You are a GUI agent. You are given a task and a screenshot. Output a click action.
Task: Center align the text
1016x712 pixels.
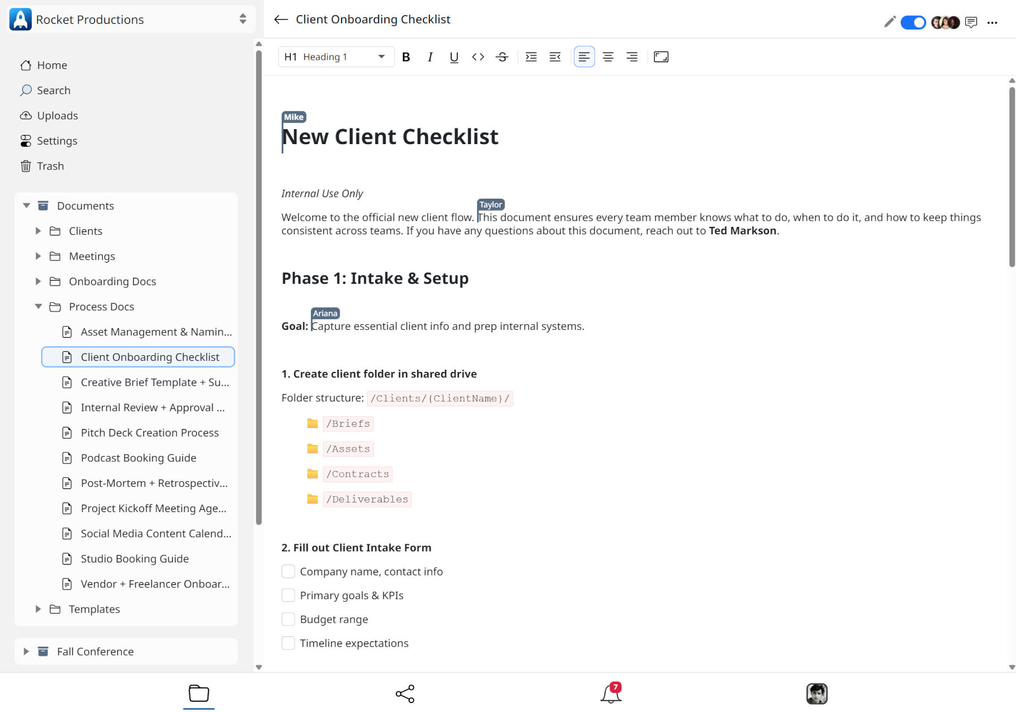point(608,57)
